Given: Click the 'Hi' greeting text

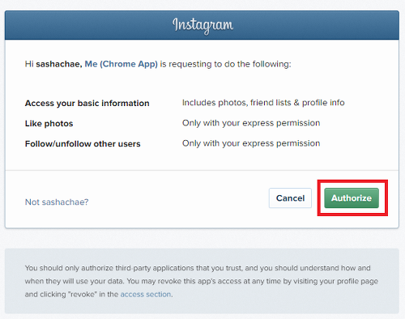Looking at the screenshot, I should tap(29, 64).
